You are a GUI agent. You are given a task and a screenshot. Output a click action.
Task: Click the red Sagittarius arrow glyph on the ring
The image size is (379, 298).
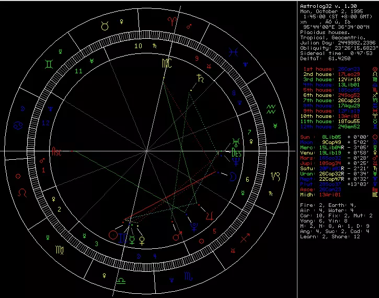click(245, 238)
